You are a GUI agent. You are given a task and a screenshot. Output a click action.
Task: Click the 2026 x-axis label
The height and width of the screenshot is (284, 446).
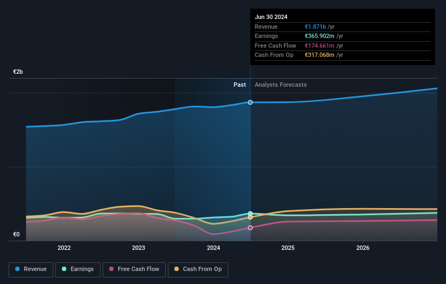(x=363, y=248)
